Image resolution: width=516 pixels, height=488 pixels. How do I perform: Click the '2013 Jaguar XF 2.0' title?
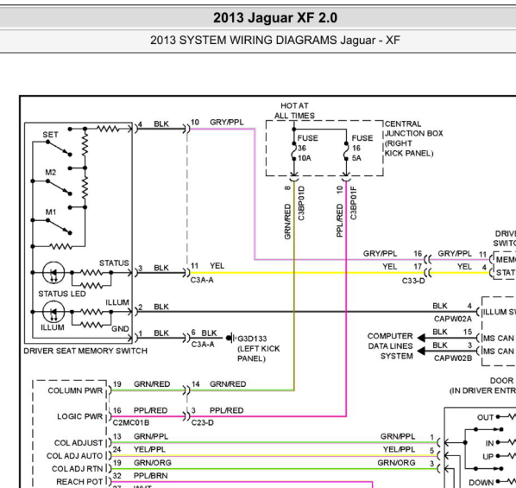pos(275,18)
